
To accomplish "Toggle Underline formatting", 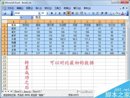I will coord(60,13).
